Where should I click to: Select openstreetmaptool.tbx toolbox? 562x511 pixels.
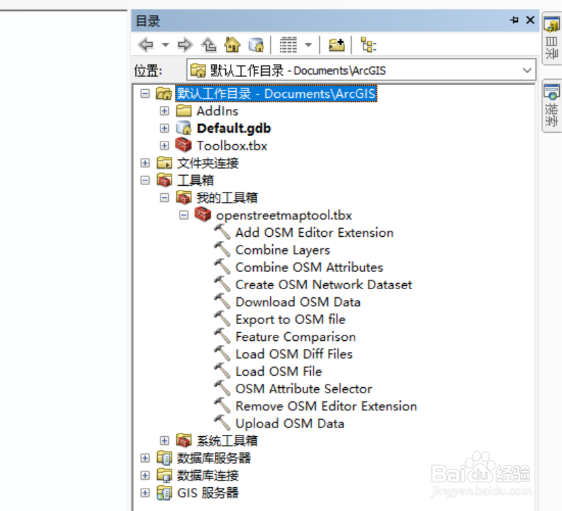point(284,216)
